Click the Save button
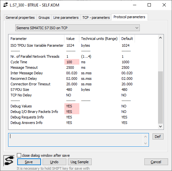This screenshot has width=172, height=171. [x=29, y=162]
